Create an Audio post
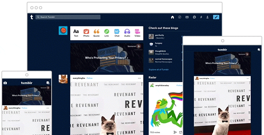The height and width of the screenshot is (135, 264). (127, 33)
